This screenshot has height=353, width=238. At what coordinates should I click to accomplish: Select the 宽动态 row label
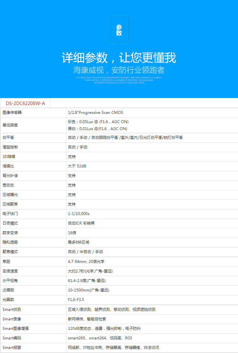pyautogui.click(x=8, y=185)
